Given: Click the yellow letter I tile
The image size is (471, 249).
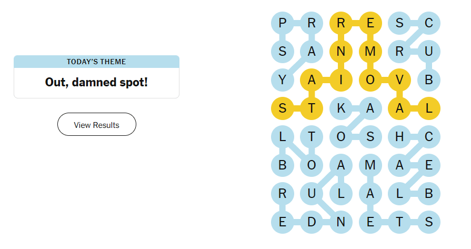Looking at the screenshot, I should (341, 80).
